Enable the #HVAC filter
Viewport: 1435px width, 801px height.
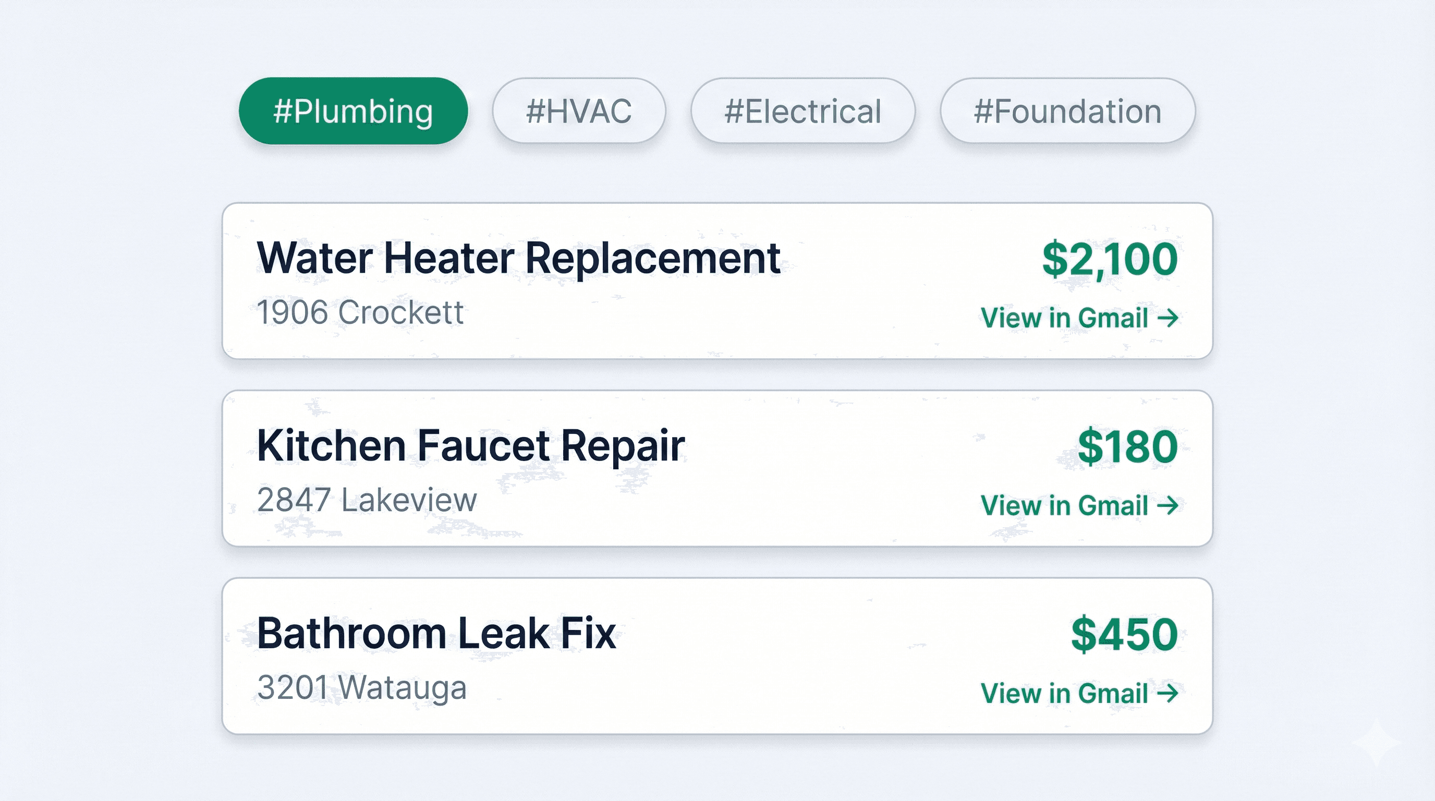click(580, 110)
